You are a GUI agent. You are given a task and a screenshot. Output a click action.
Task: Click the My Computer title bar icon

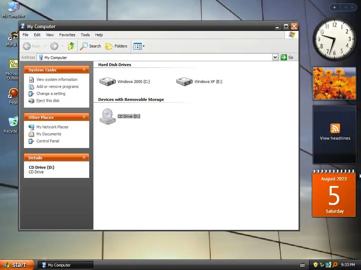pyautogui.click(x=23, y=26)
